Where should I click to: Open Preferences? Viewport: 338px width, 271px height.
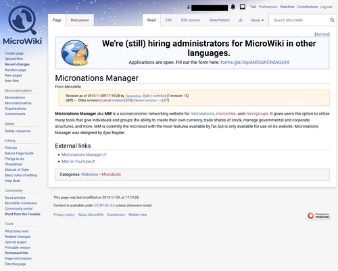pos(268,7)
